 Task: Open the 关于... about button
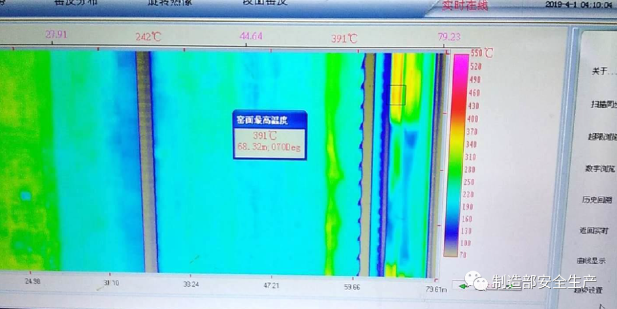point(599,71)
